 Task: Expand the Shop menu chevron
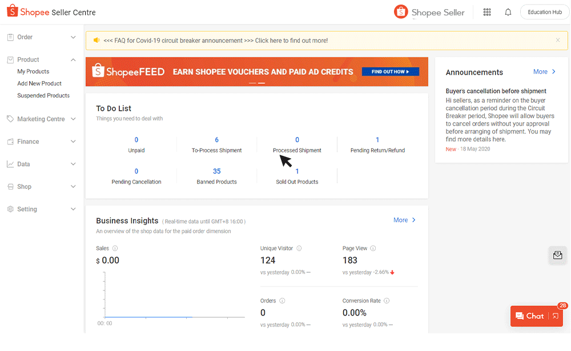pyautogui.click(x=73, y=187)
